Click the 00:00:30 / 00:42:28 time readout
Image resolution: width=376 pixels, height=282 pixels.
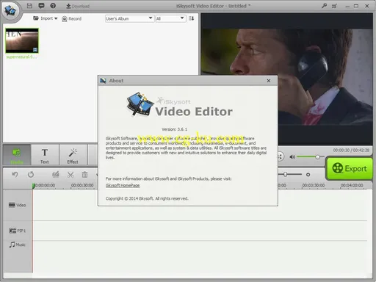[351, 150]
